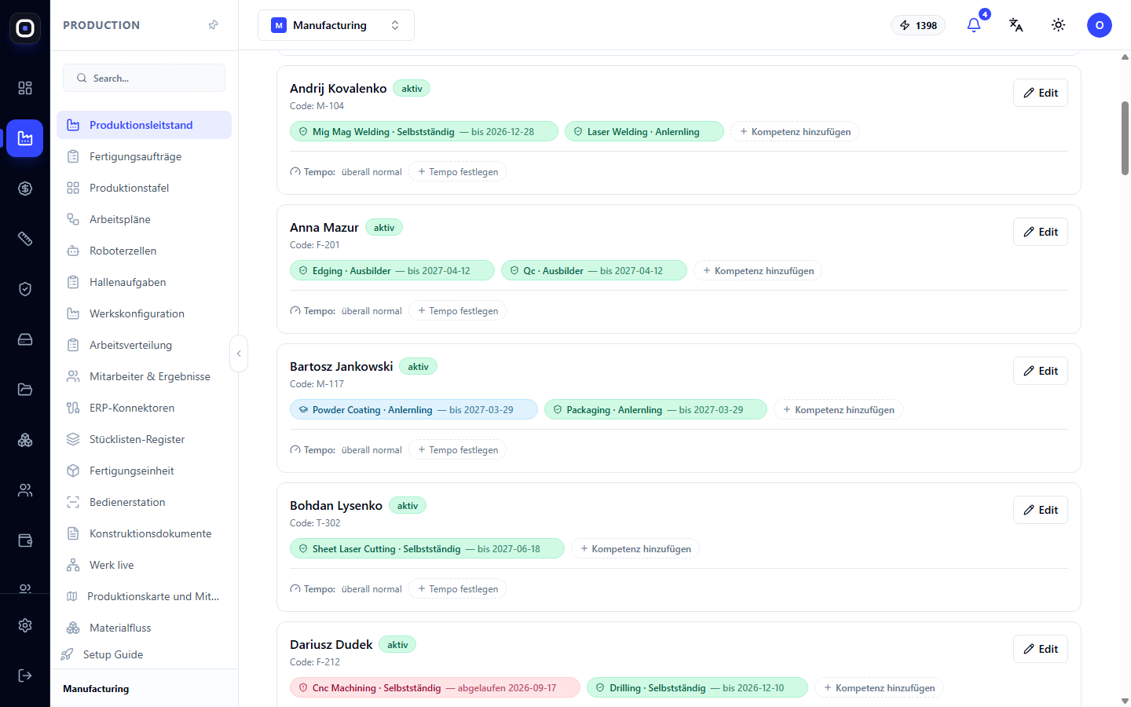Open the dashboard grid icon in rail
The width and height of the screenshot is (1131, 707).
(25, 88)
